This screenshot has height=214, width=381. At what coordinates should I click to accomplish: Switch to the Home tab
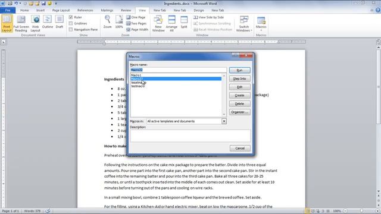(x=24, y=10)
